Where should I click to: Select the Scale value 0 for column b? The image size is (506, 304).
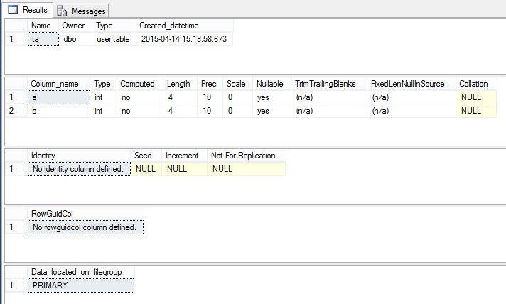238,111
